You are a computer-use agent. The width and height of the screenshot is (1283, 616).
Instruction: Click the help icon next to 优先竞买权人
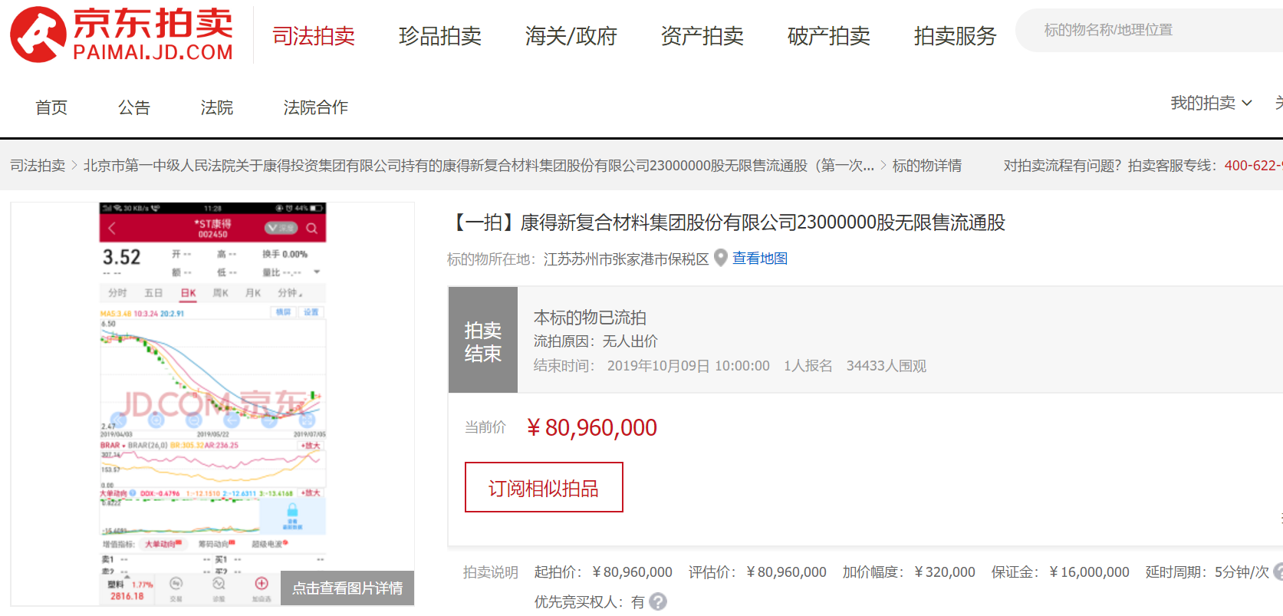point(658,602)
